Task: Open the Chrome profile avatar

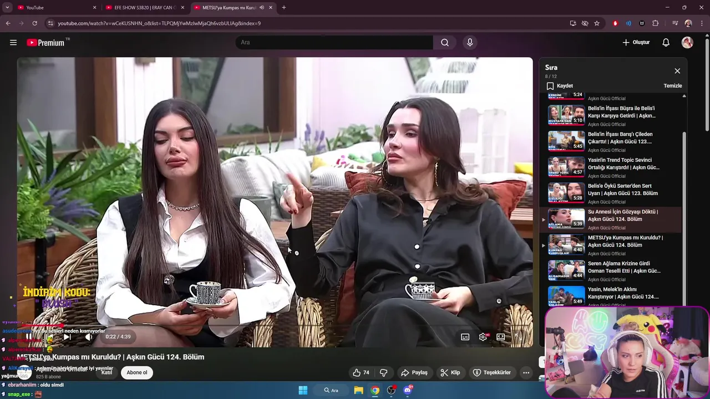Action: (688, 23)
